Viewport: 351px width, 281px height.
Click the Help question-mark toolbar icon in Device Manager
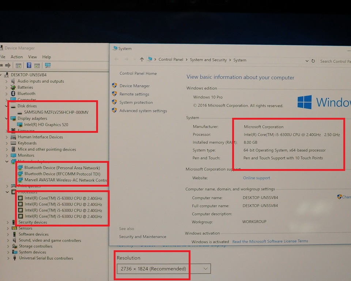(29, 65)
